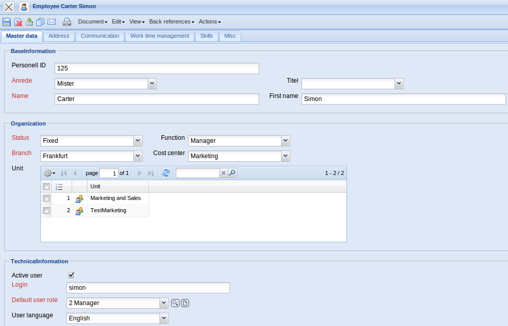Click the search icon beside Default user role

(175, 303)
